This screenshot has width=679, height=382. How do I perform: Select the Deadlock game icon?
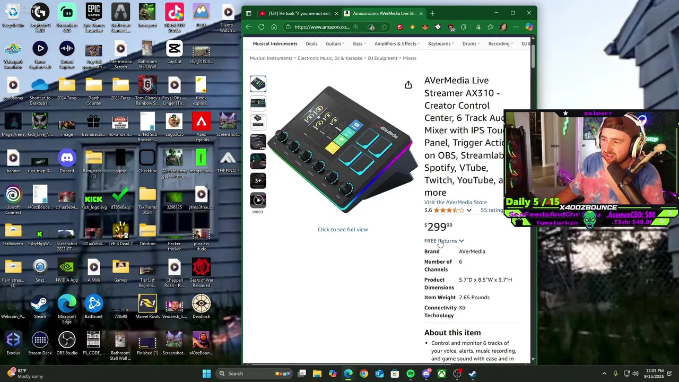pyautogui.click(x=201, y=307)
